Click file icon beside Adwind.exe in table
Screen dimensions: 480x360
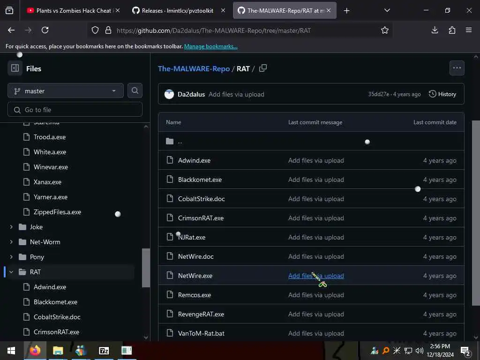tap(170, 160)
